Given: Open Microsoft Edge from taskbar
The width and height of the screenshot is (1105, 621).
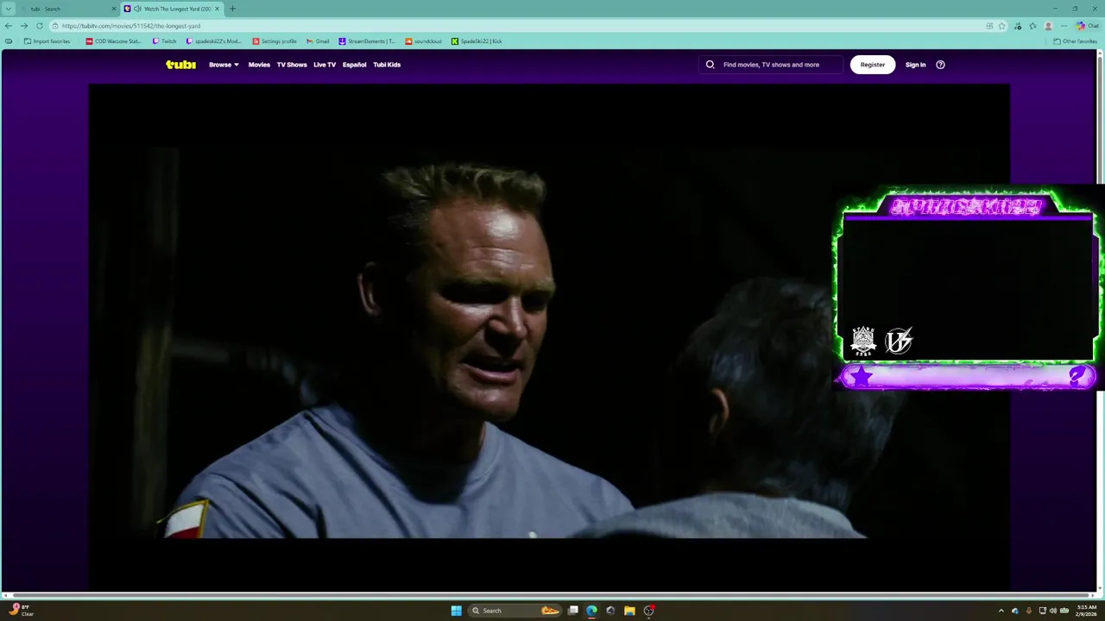Looking at the screenshot, I should click(591, 611).
